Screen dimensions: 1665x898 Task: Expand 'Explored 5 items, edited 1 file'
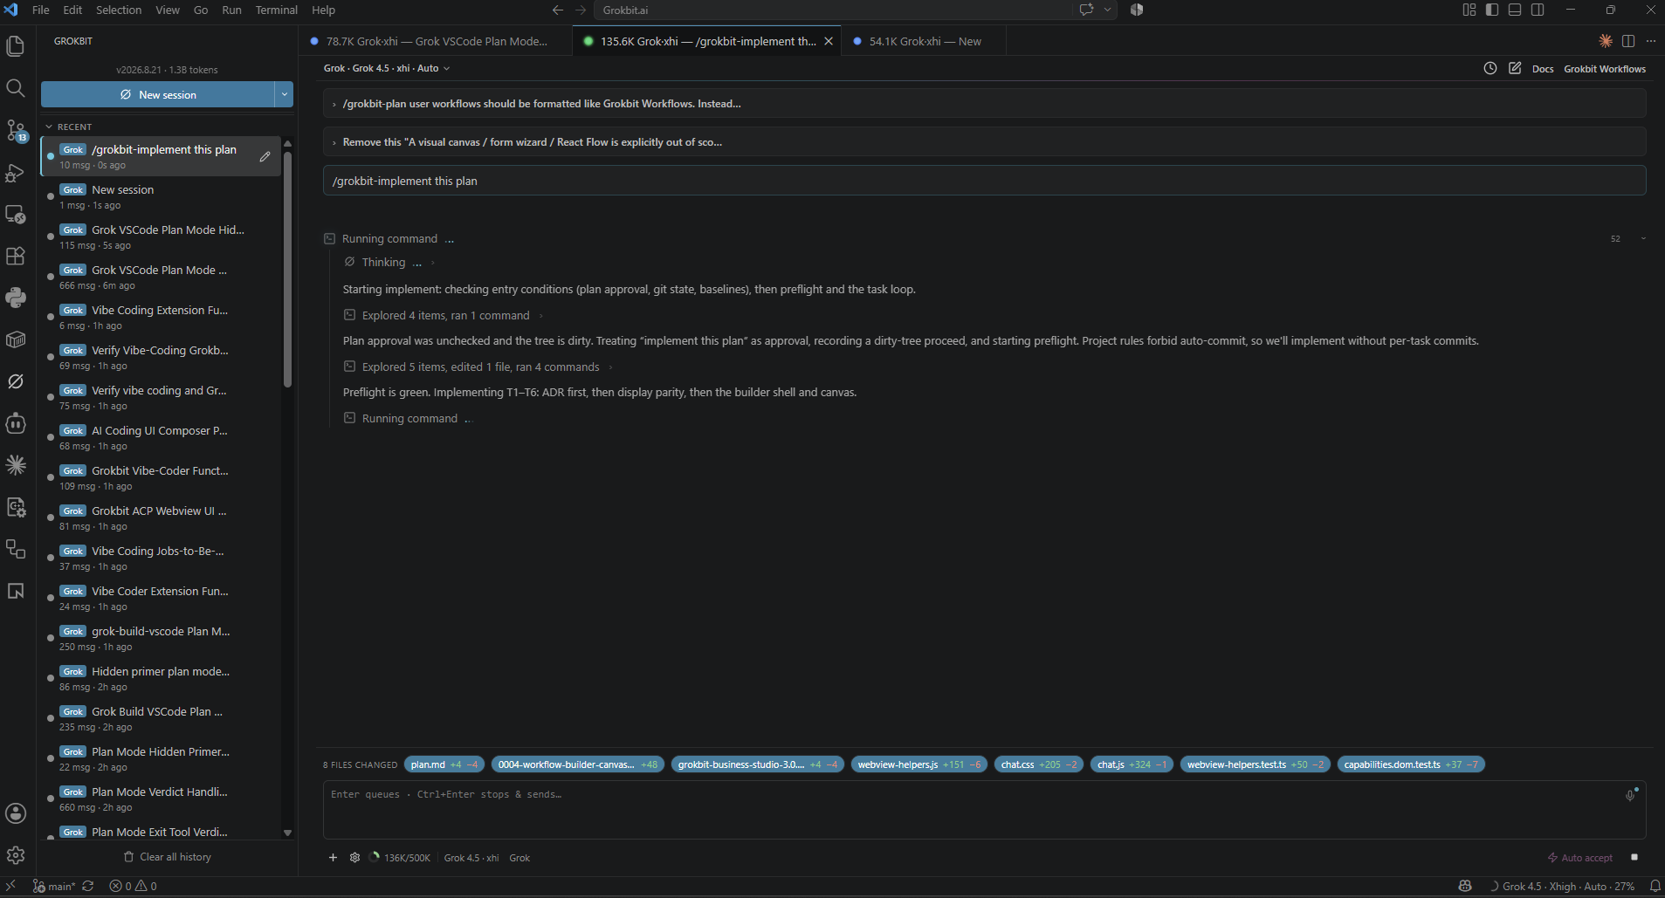point(479,367)
